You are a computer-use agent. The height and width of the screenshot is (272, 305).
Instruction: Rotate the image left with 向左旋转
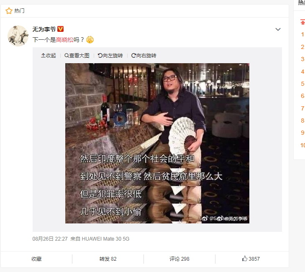tap(110, 56)
